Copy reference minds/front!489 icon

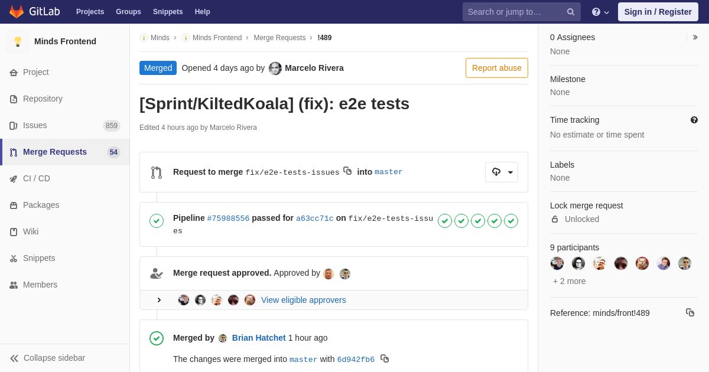(x=690, y=312)
